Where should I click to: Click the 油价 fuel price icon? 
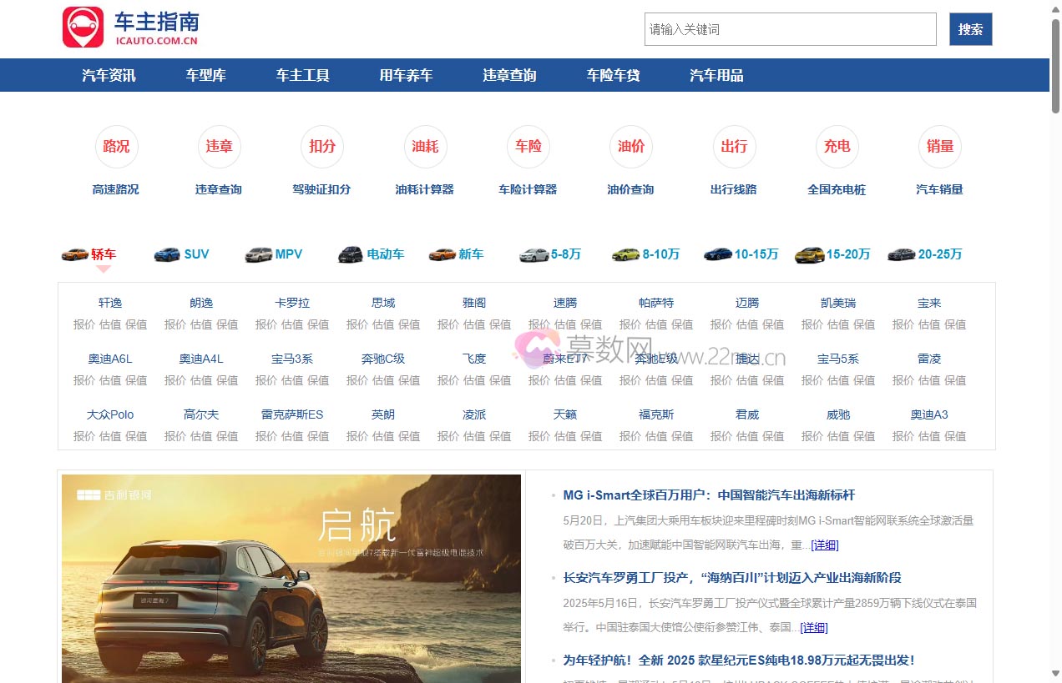click(x=630, y=147)
